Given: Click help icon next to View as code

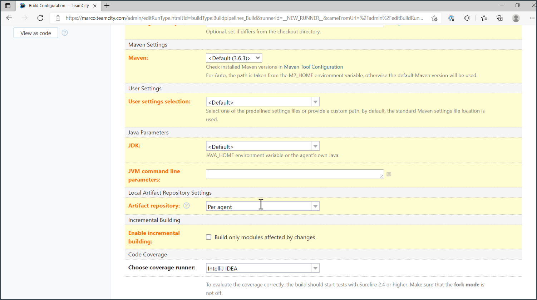Looking at the screenshot, I should 65,33.
